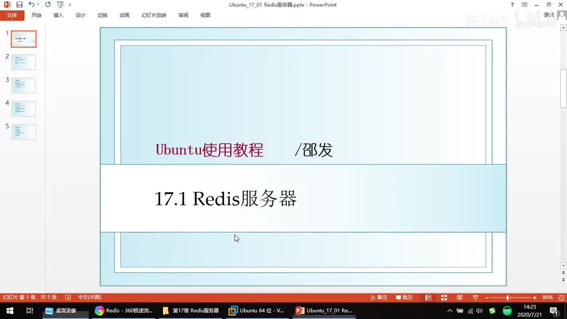Open Windows Start menu
This screenshot has width=567, height=319.
tap(9, 311)
